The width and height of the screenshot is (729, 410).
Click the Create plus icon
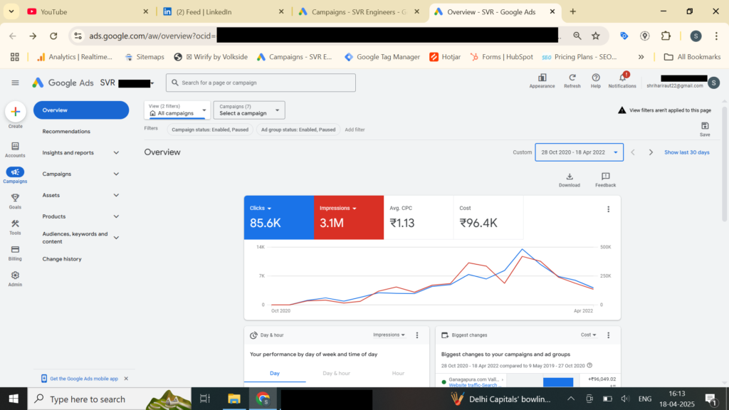pos(15,112)
